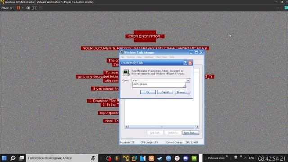
Task: Enter VMware full screen mode
Action: click(35, 8)
